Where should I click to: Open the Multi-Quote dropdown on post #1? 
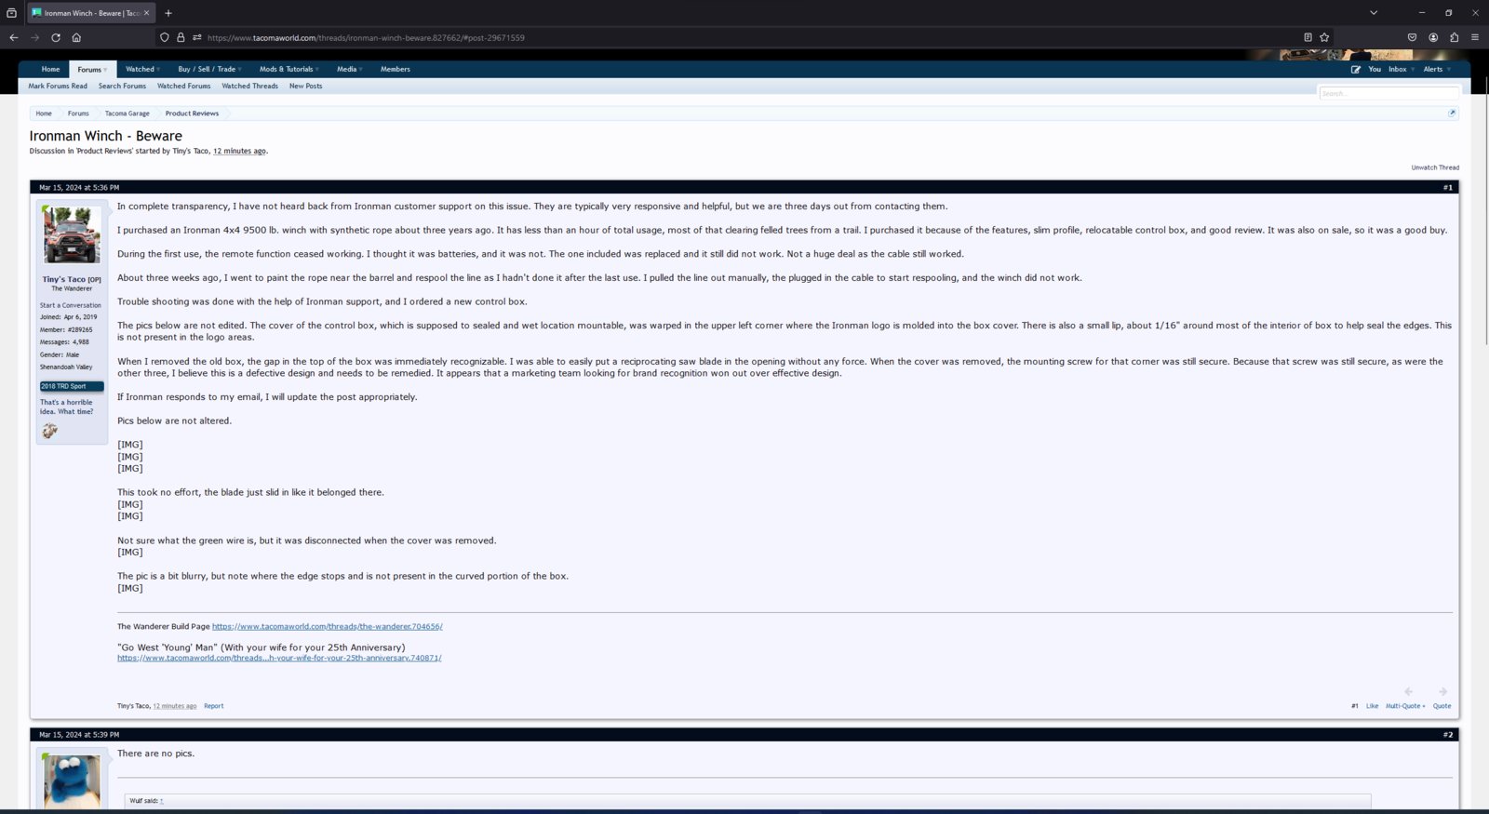[1404, 706]
